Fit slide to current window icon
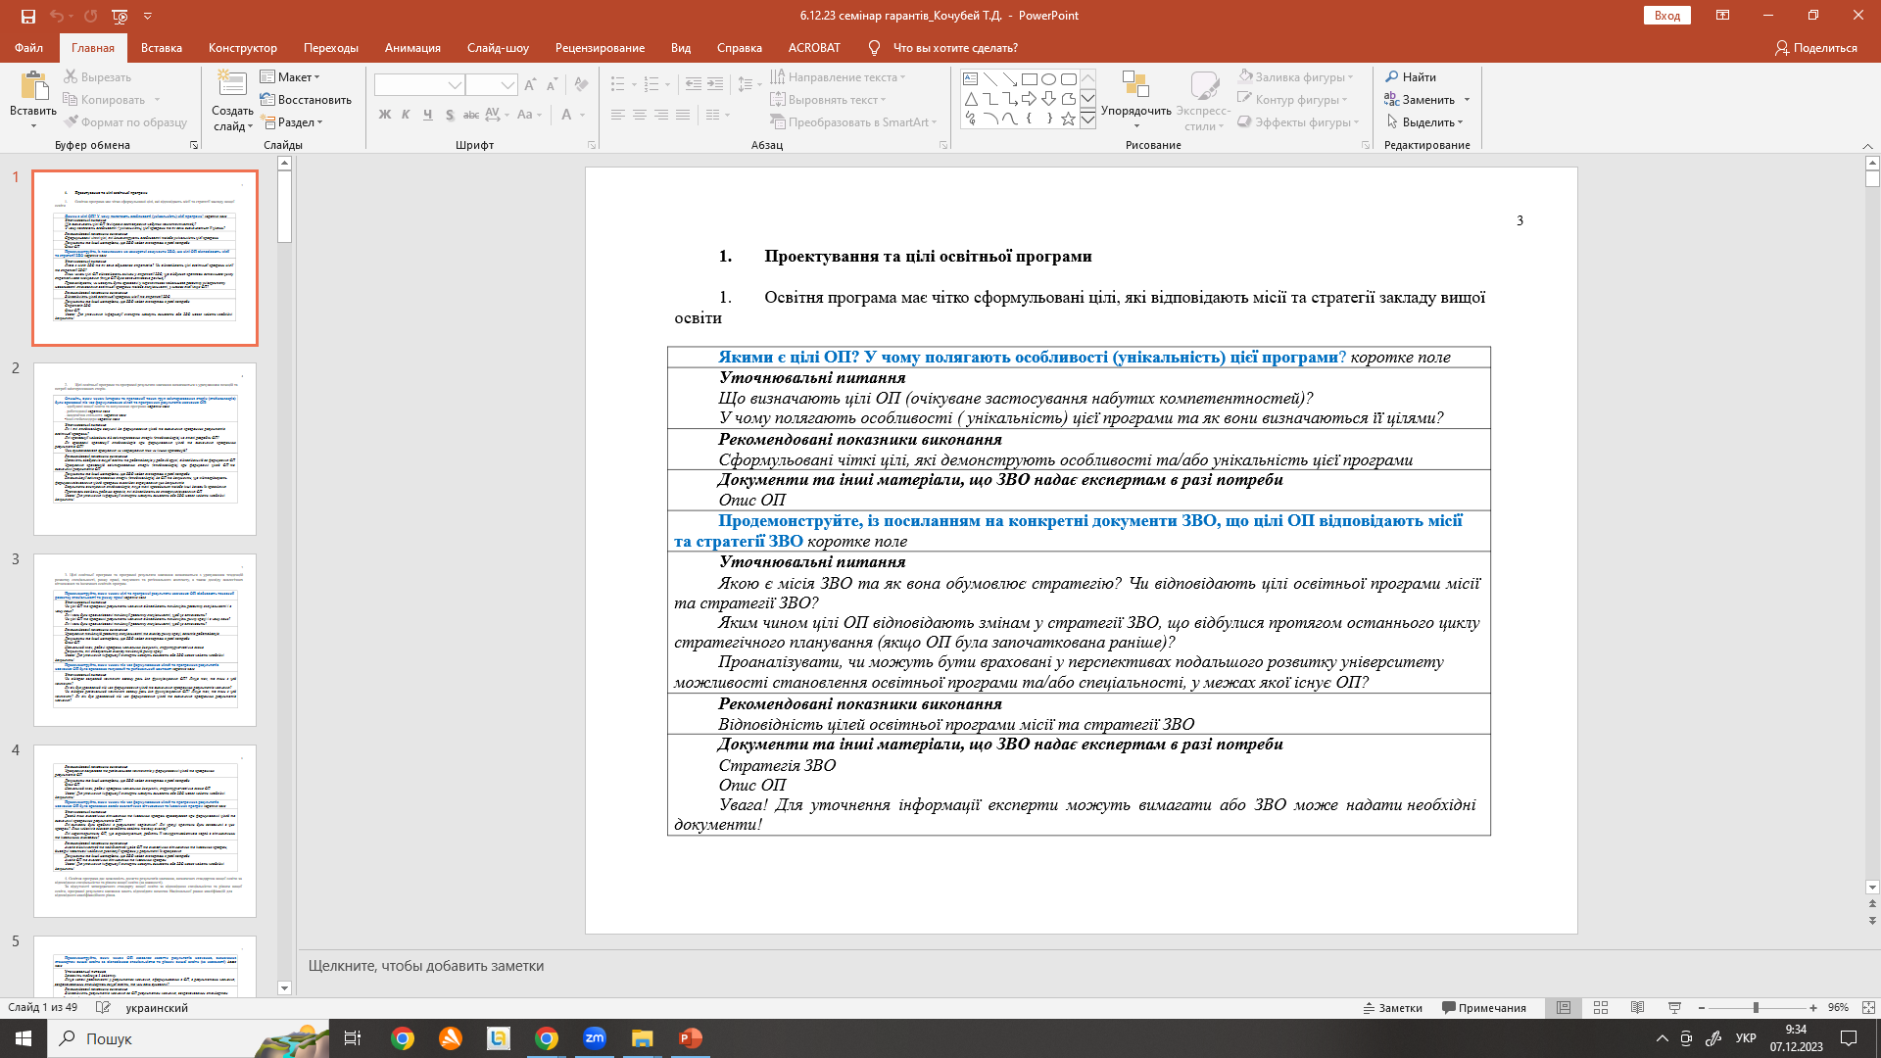 click(x=1868, y=1008)
